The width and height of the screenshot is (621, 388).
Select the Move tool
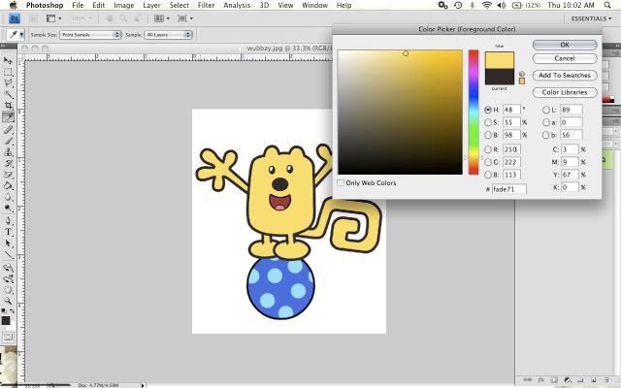[8, 60]
